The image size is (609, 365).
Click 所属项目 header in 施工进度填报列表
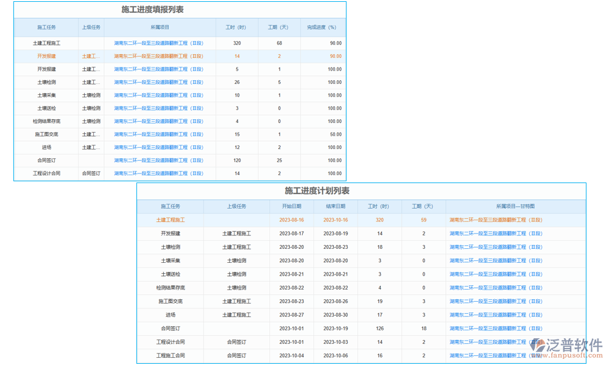tap(160, 27)
